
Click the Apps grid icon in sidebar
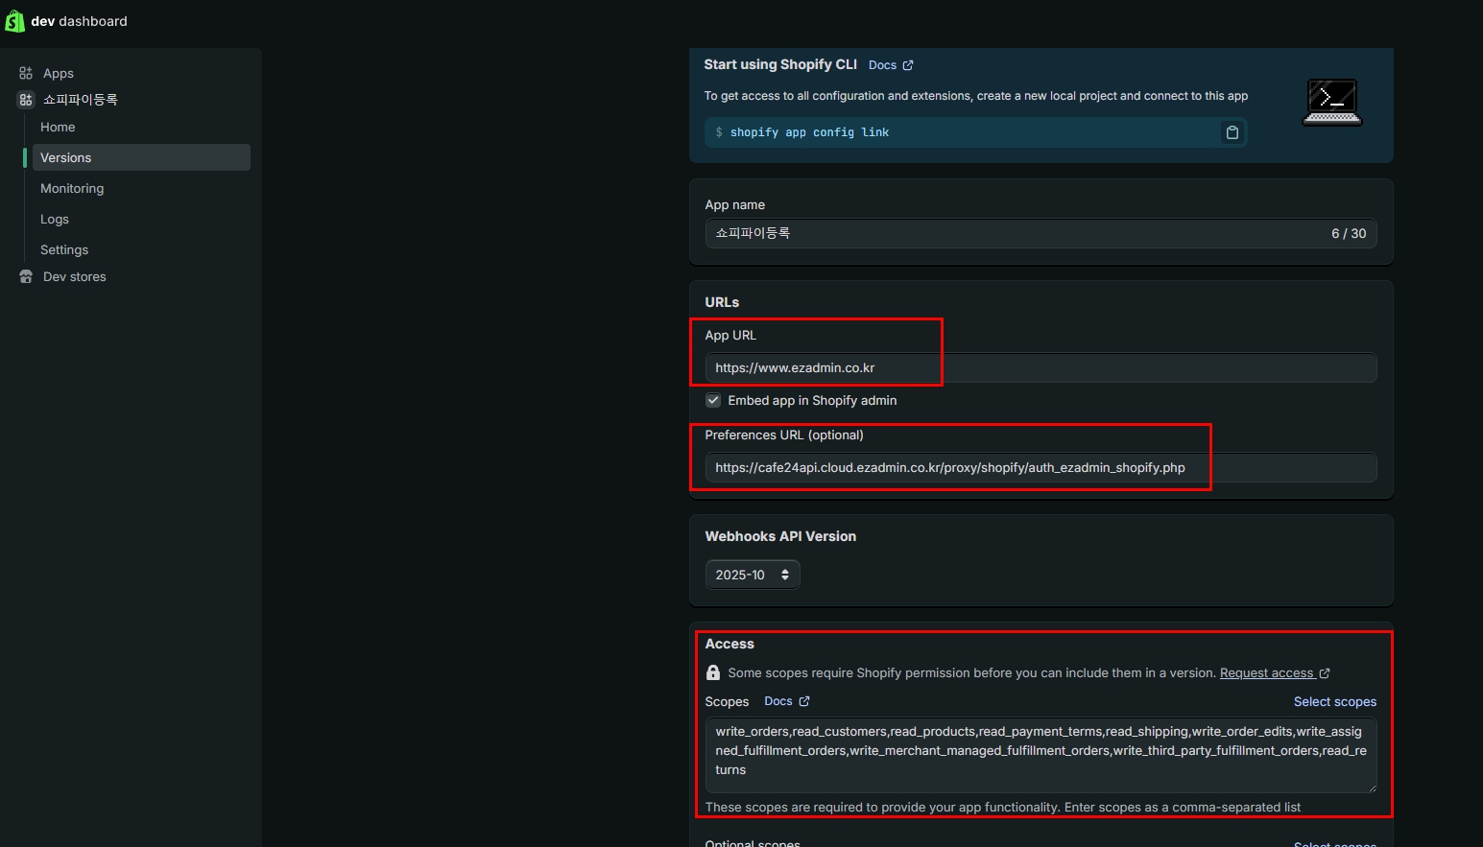(x=26, y=73)
